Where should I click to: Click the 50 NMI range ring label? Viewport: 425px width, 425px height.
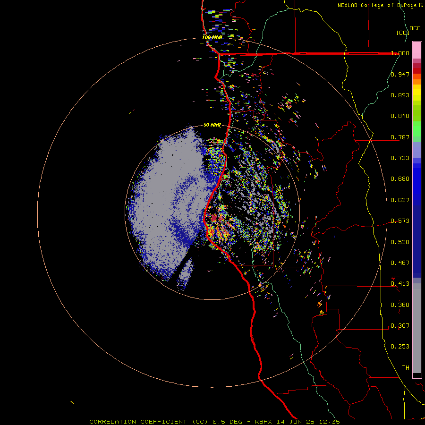tap(212, 125)
